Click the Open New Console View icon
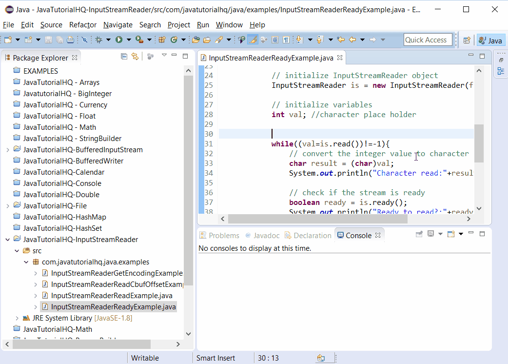Viewport: 508px width, 364px height. pyautogui.click(x=451, y=234)
